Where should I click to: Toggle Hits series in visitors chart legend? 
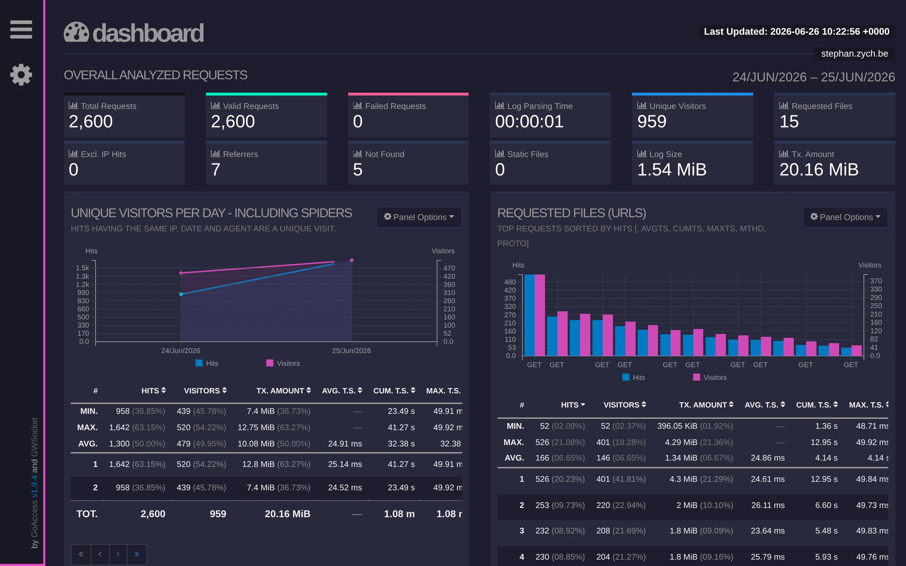[207, 363]
